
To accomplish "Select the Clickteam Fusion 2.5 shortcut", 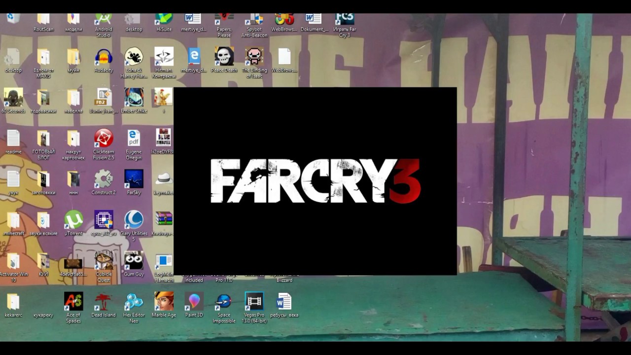I will tap(104, 145).
